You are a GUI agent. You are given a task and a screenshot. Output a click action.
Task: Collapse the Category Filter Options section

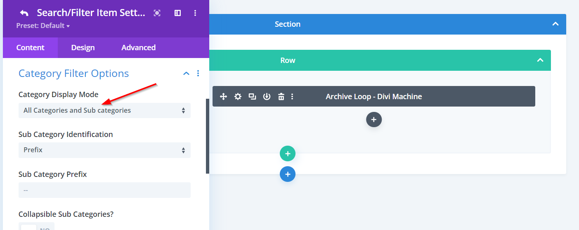click(x=186, y=73)
